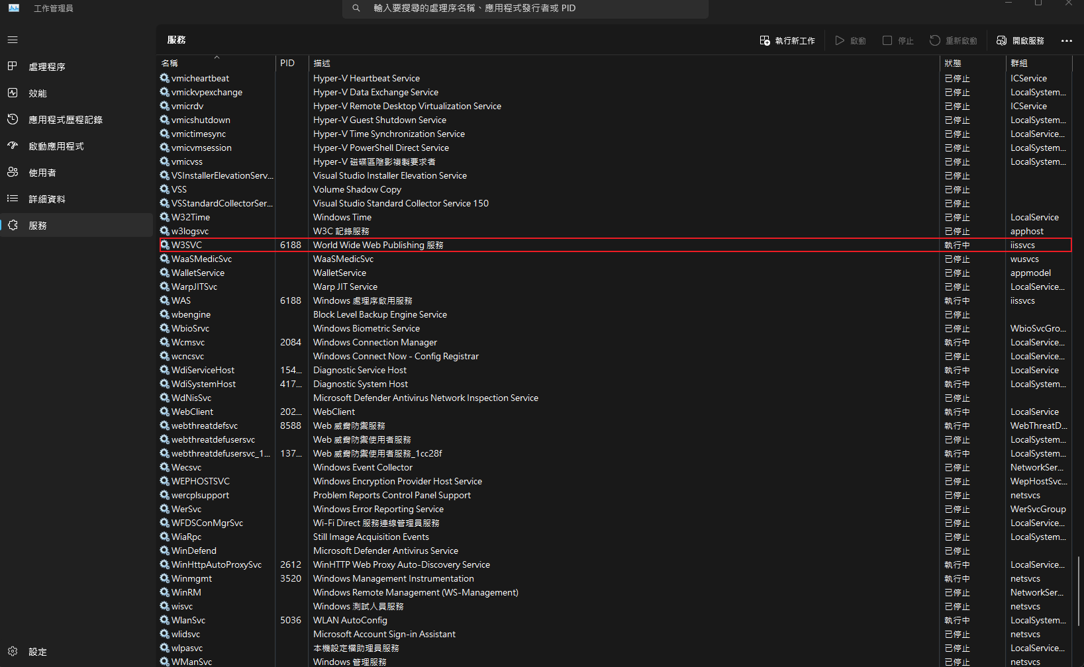Click the Winmgmt service gear icon
This screenshot has height=667, width=1084.
click(165, 578)
